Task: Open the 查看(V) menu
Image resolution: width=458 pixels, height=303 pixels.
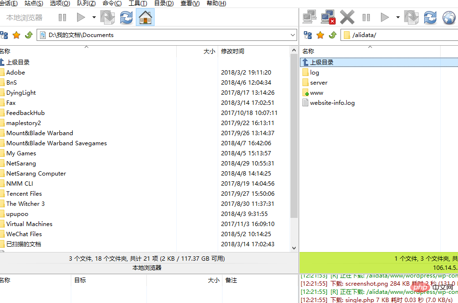Action: pyautogui.click(x=190, y=3)
